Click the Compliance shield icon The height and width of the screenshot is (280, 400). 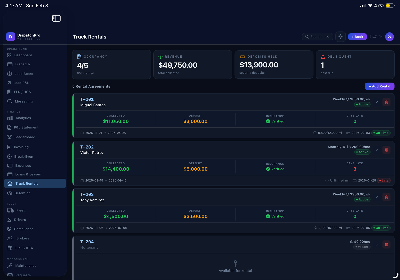(9, 229)
